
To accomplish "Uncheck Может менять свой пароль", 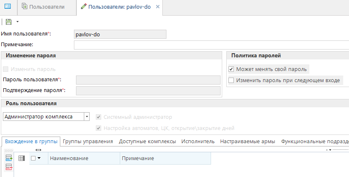I will coord(231,69).
